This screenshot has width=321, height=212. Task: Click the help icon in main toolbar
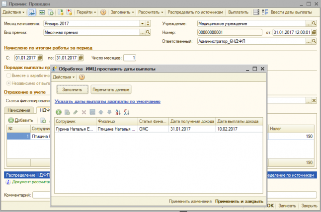click(x=103, y=11)
